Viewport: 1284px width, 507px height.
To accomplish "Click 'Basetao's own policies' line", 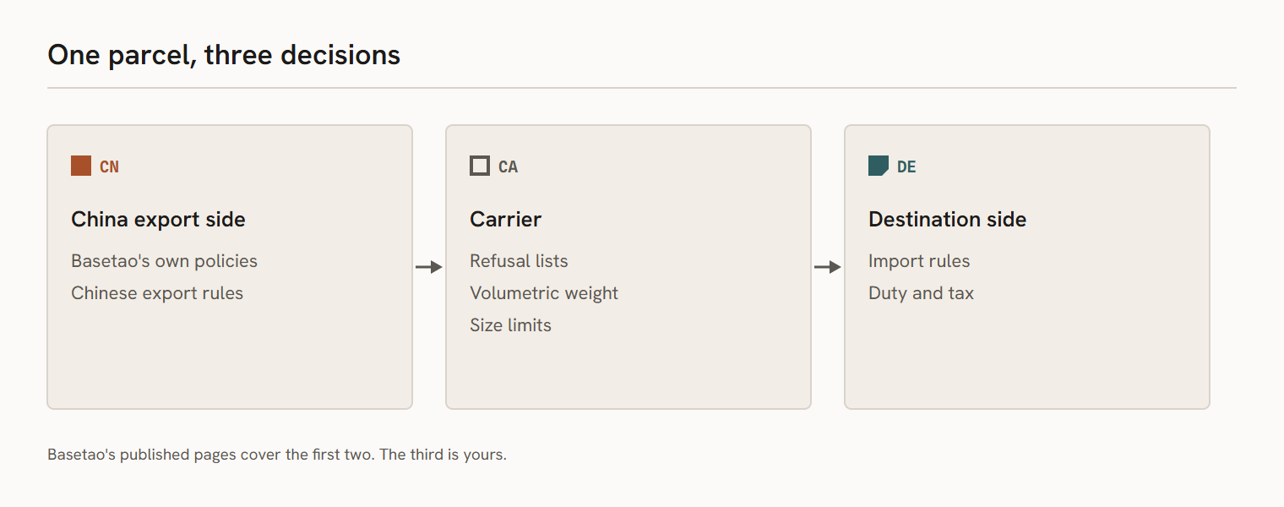I will (164, 261).
